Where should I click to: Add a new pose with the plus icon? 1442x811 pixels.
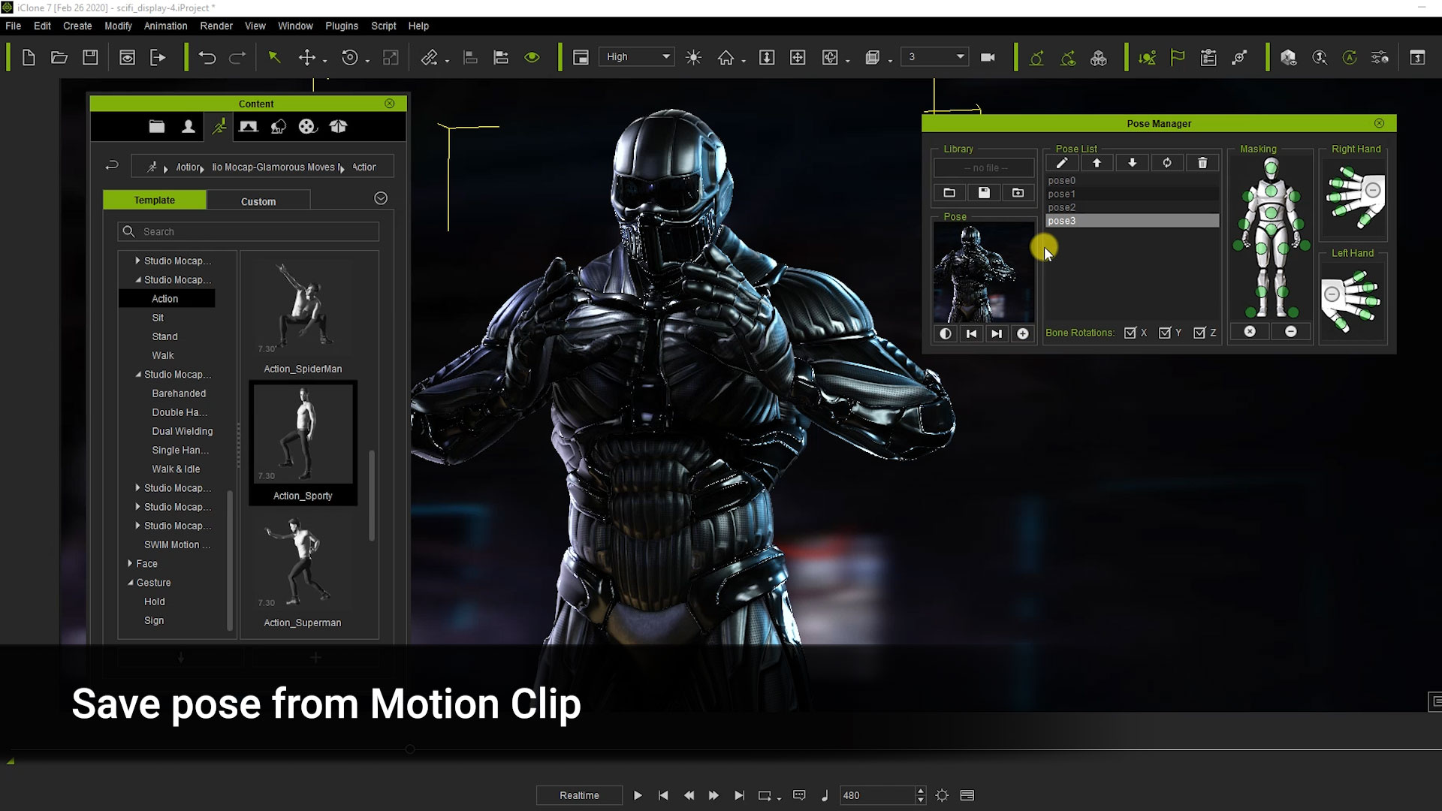click(1022, 333)
